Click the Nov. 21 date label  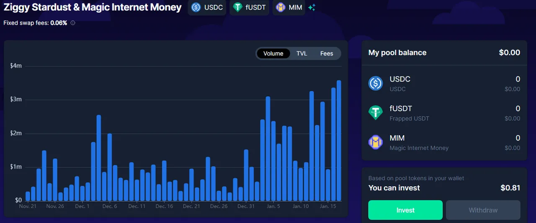(28, 206)
